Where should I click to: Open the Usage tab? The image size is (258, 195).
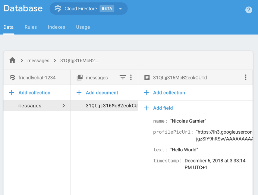tap(83, 27)
